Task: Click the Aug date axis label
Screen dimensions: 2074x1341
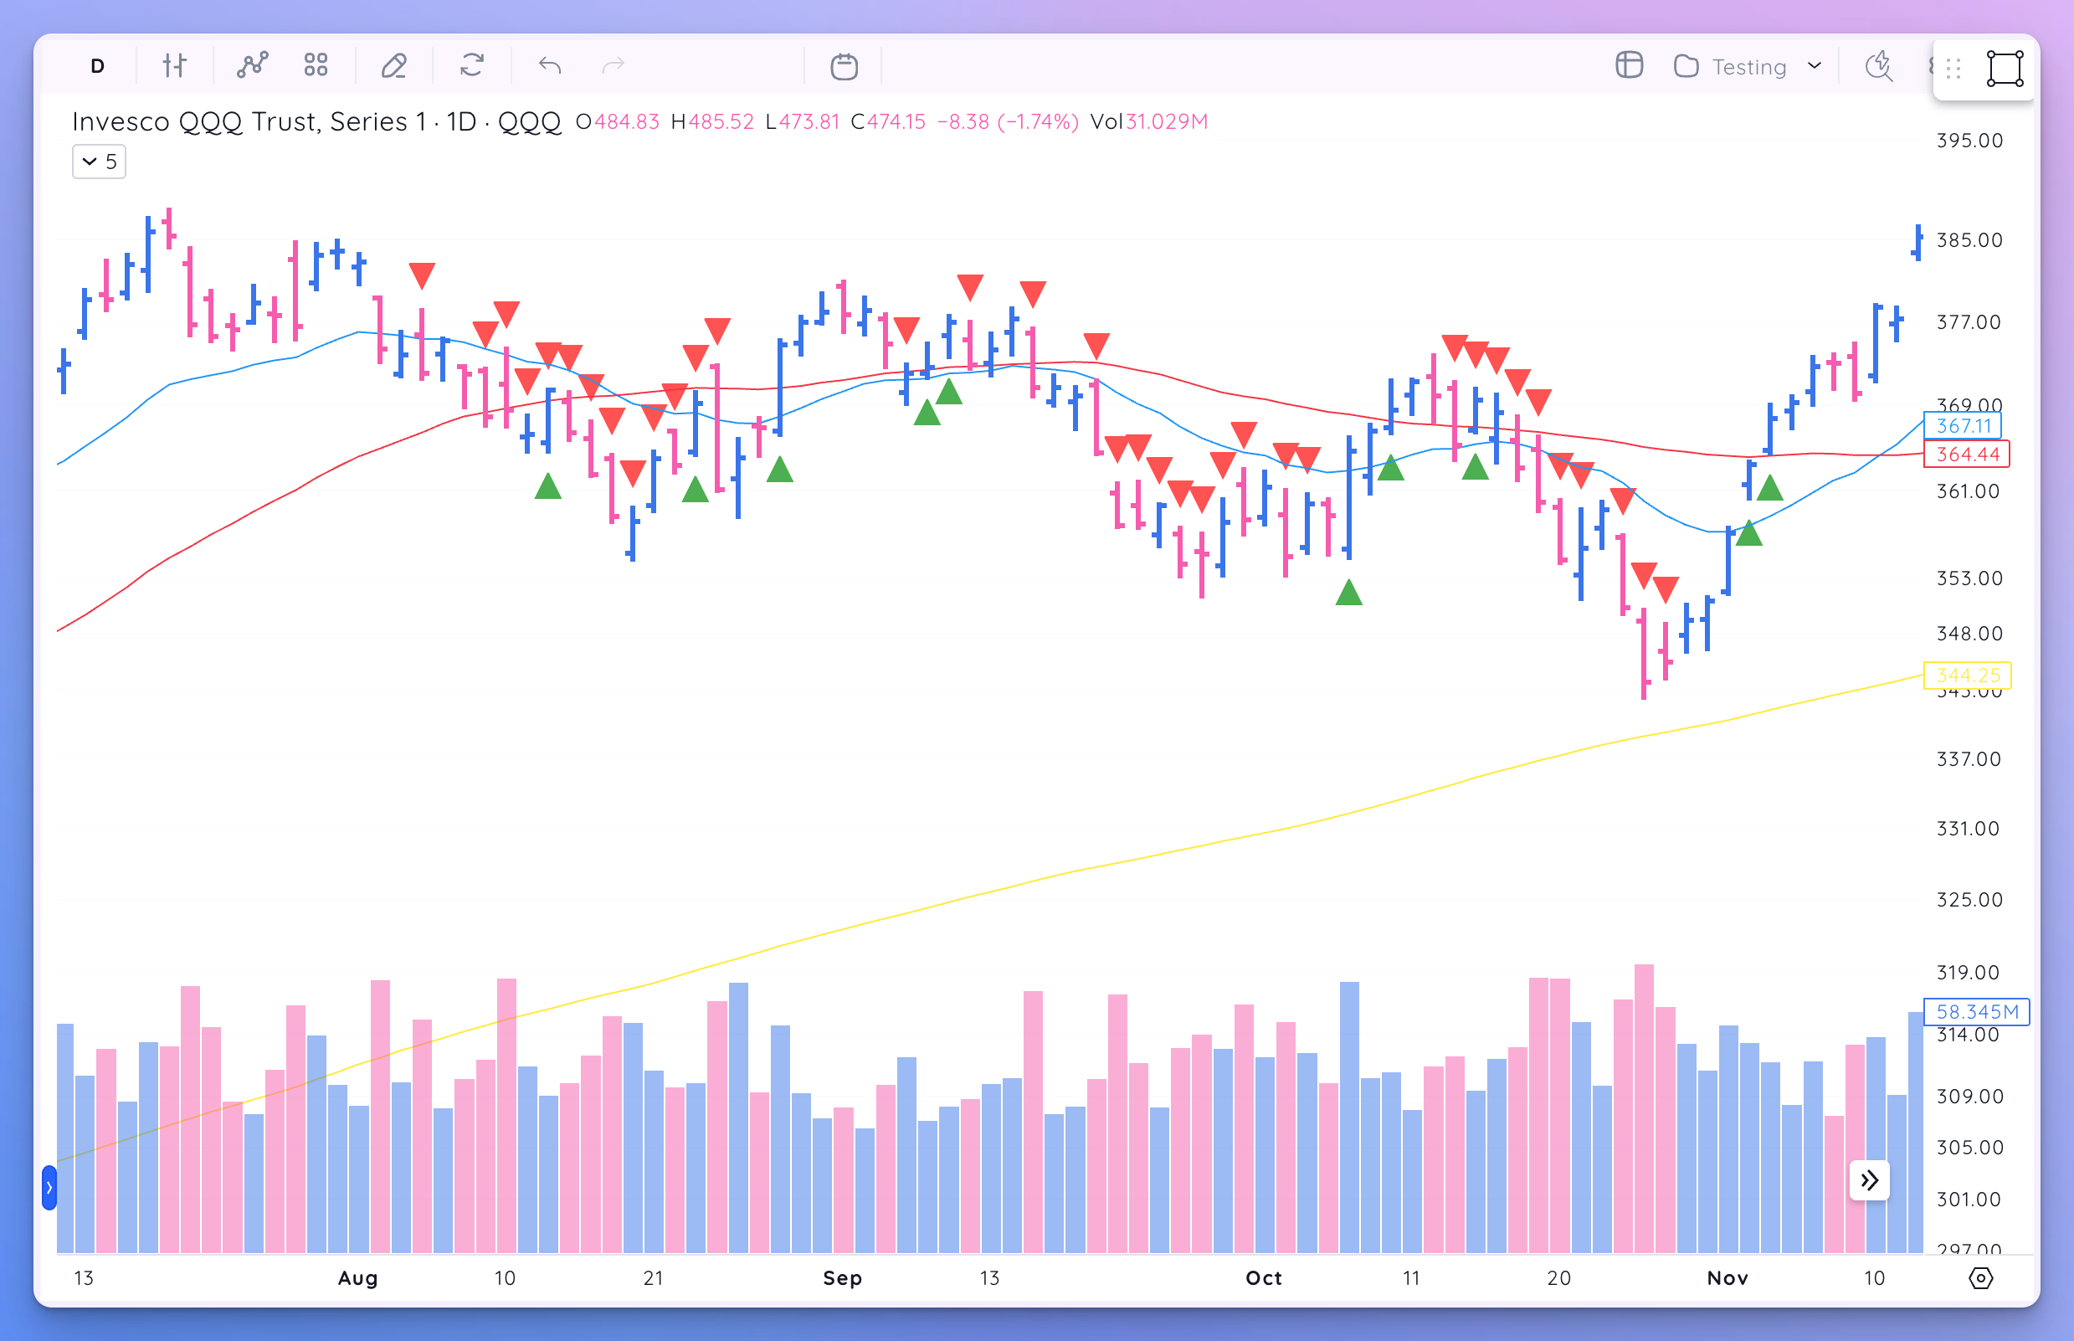Action: tap(358, 1278)
